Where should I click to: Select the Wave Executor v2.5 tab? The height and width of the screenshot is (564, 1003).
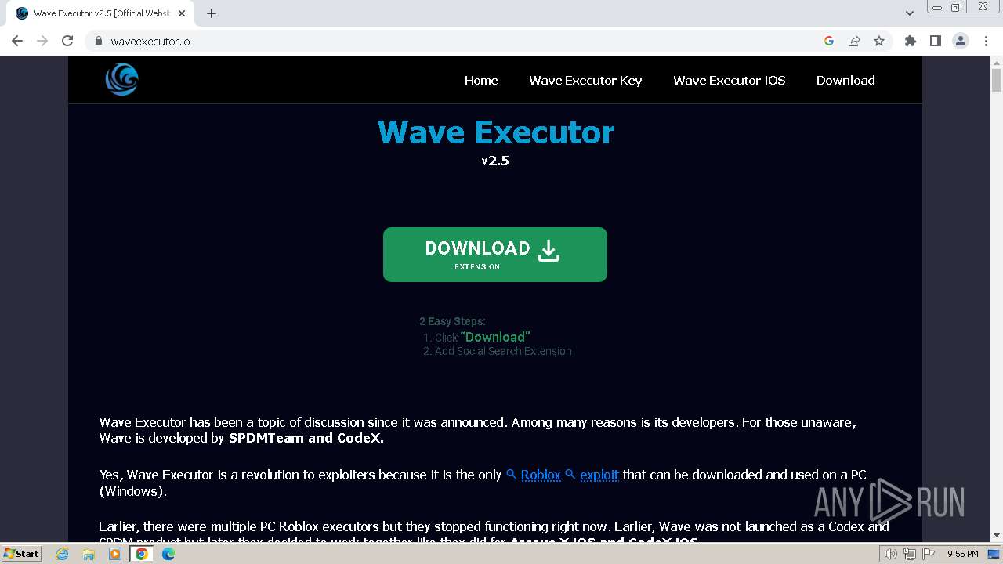pos(100,13)
